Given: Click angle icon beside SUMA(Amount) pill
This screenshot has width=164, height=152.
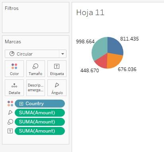Looking at the screenshot, I should tap(10, 113).
